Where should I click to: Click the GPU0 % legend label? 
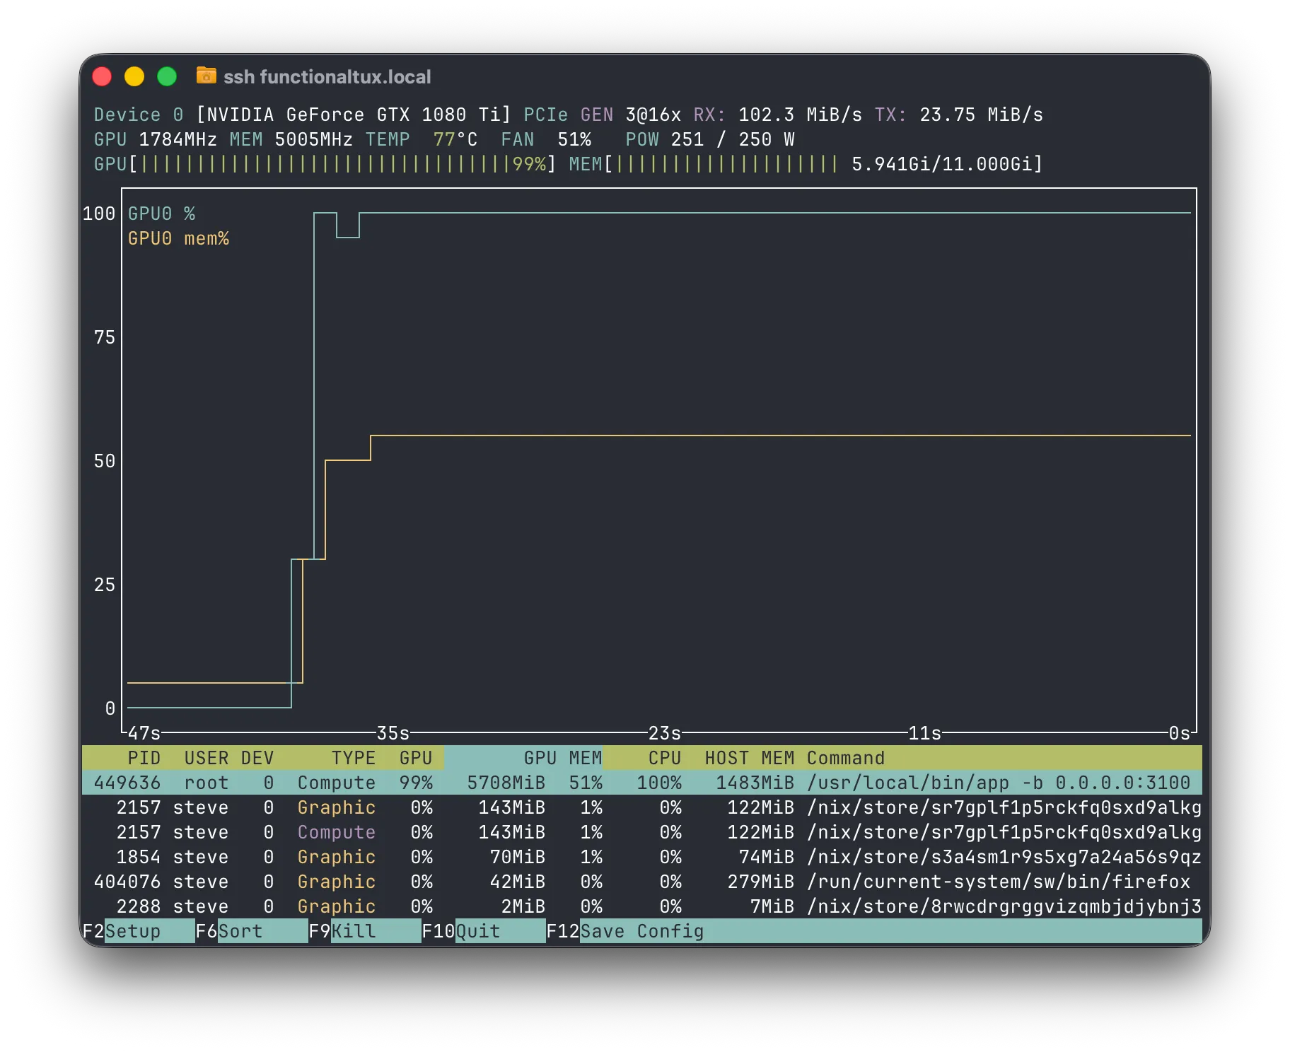click(x=161, y=213)
